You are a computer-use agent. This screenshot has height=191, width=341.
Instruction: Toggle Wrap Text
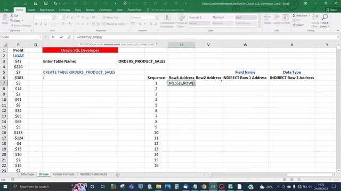pyautogui.click(x=111, y=18)
